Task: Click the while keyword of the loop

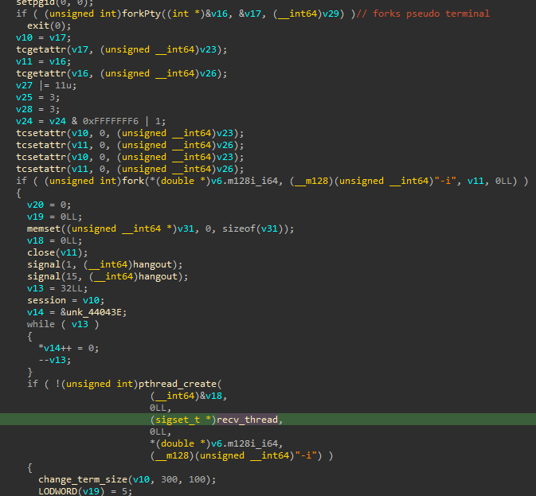Action: [41, 324]
